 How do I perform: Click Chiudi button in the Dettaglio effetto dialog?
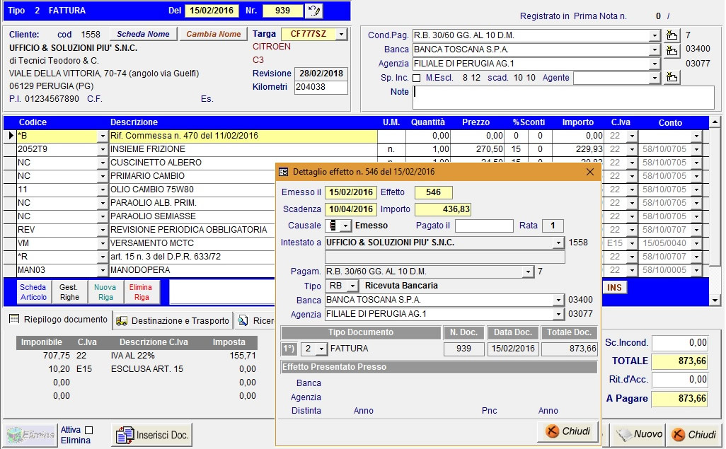tap(568, 431)
